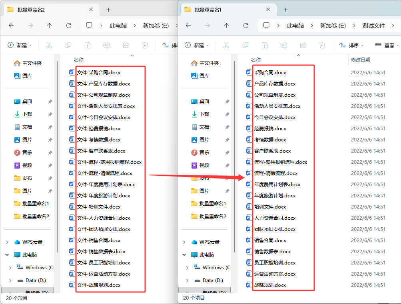Image resolution: width=401 pixels, height=304 pixels.
Task: Refresh the 批量重命名2 window
Action: tap(68, 26)
